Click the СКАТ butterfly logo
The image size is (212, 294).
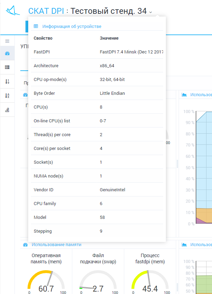point(12,11)
